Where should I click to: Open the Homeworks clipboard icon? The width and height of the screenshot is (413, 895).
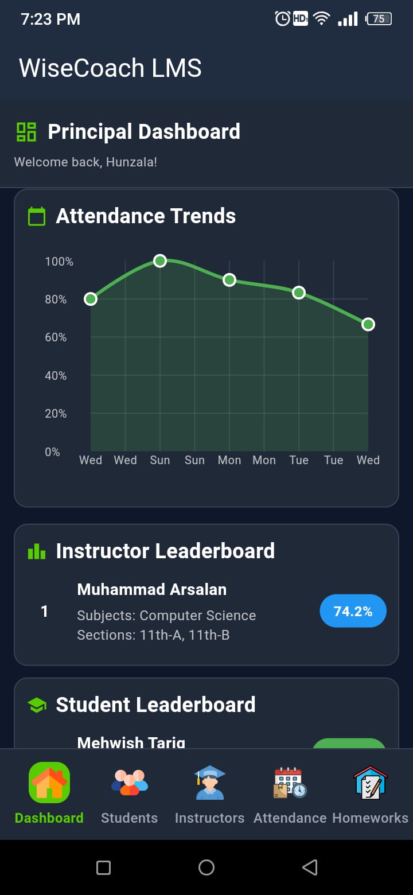pyautogui.click(x=371, y=783)
